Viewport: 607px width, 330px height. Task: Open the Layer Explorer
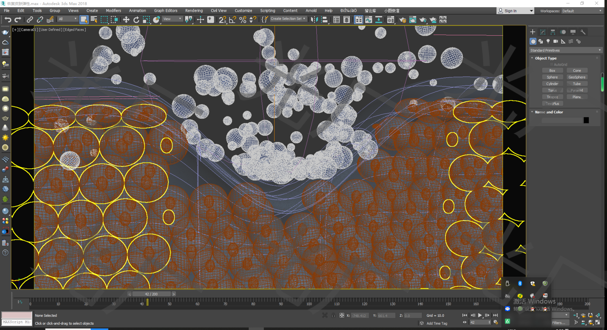346,19
